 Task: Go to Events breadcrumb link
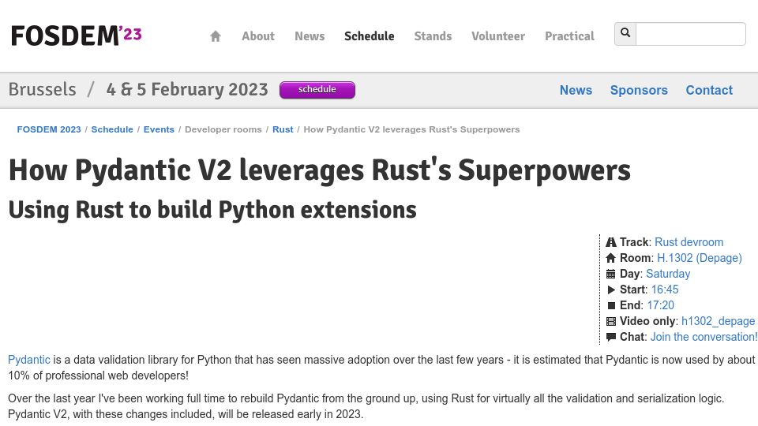[159, 129]
